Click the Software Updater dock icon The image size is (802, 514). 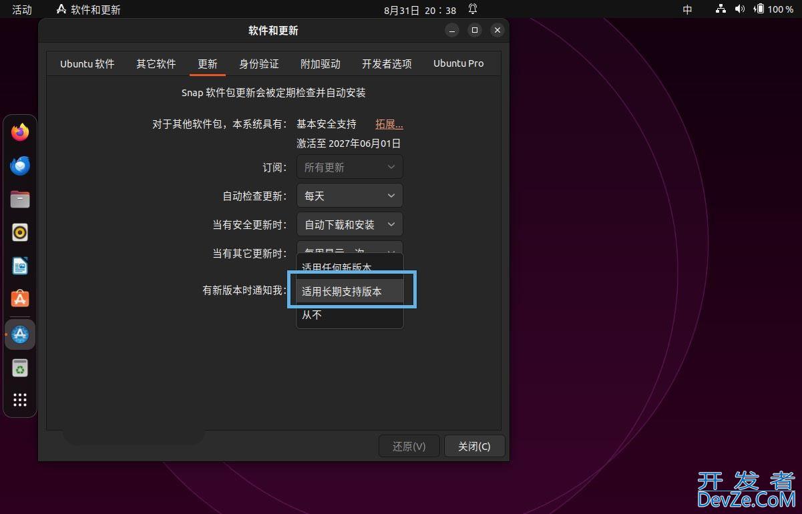20,334
